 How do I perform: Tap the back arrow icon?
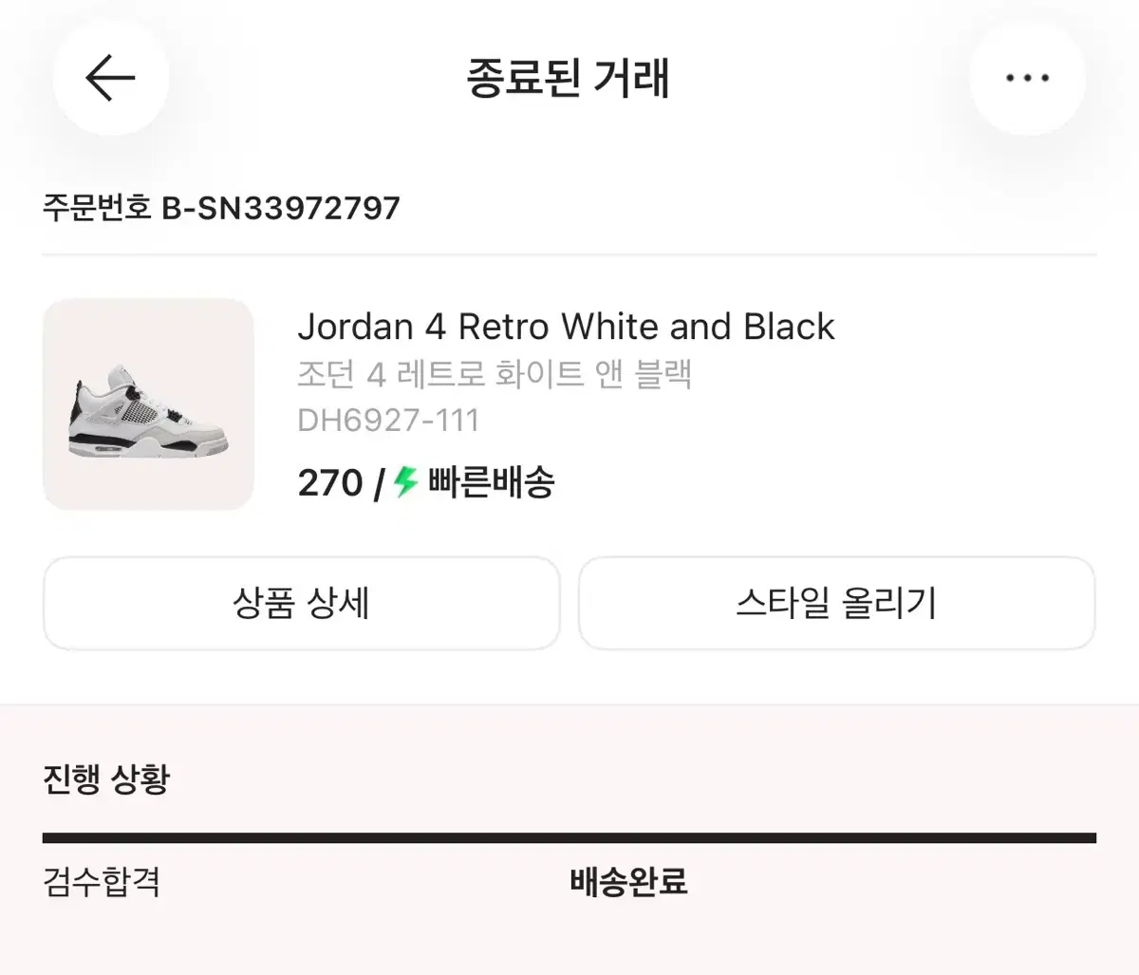coord(110,78)
